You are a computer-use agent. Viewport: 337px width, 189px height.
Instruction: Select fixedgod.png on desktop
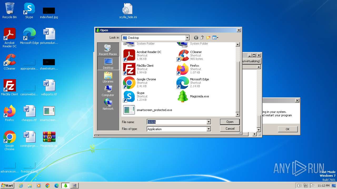(29, 167)
